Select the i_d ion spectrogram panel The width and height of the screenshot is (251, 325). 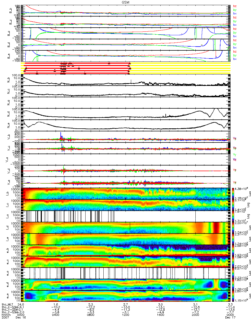point(125,227)
